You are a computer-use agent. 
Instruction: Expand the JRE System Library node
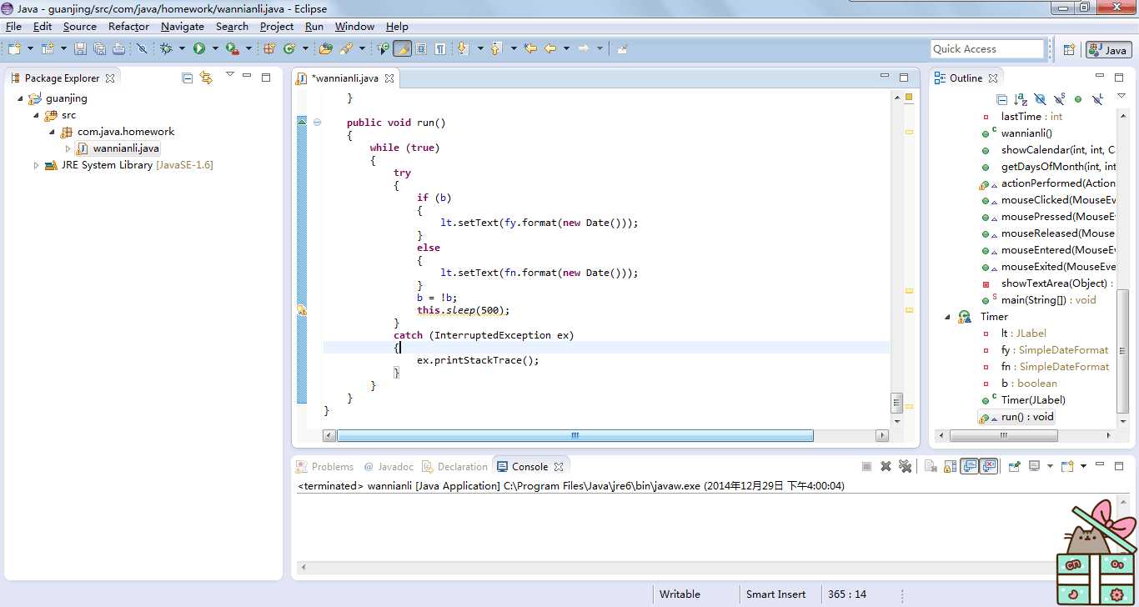click(35, 165)
